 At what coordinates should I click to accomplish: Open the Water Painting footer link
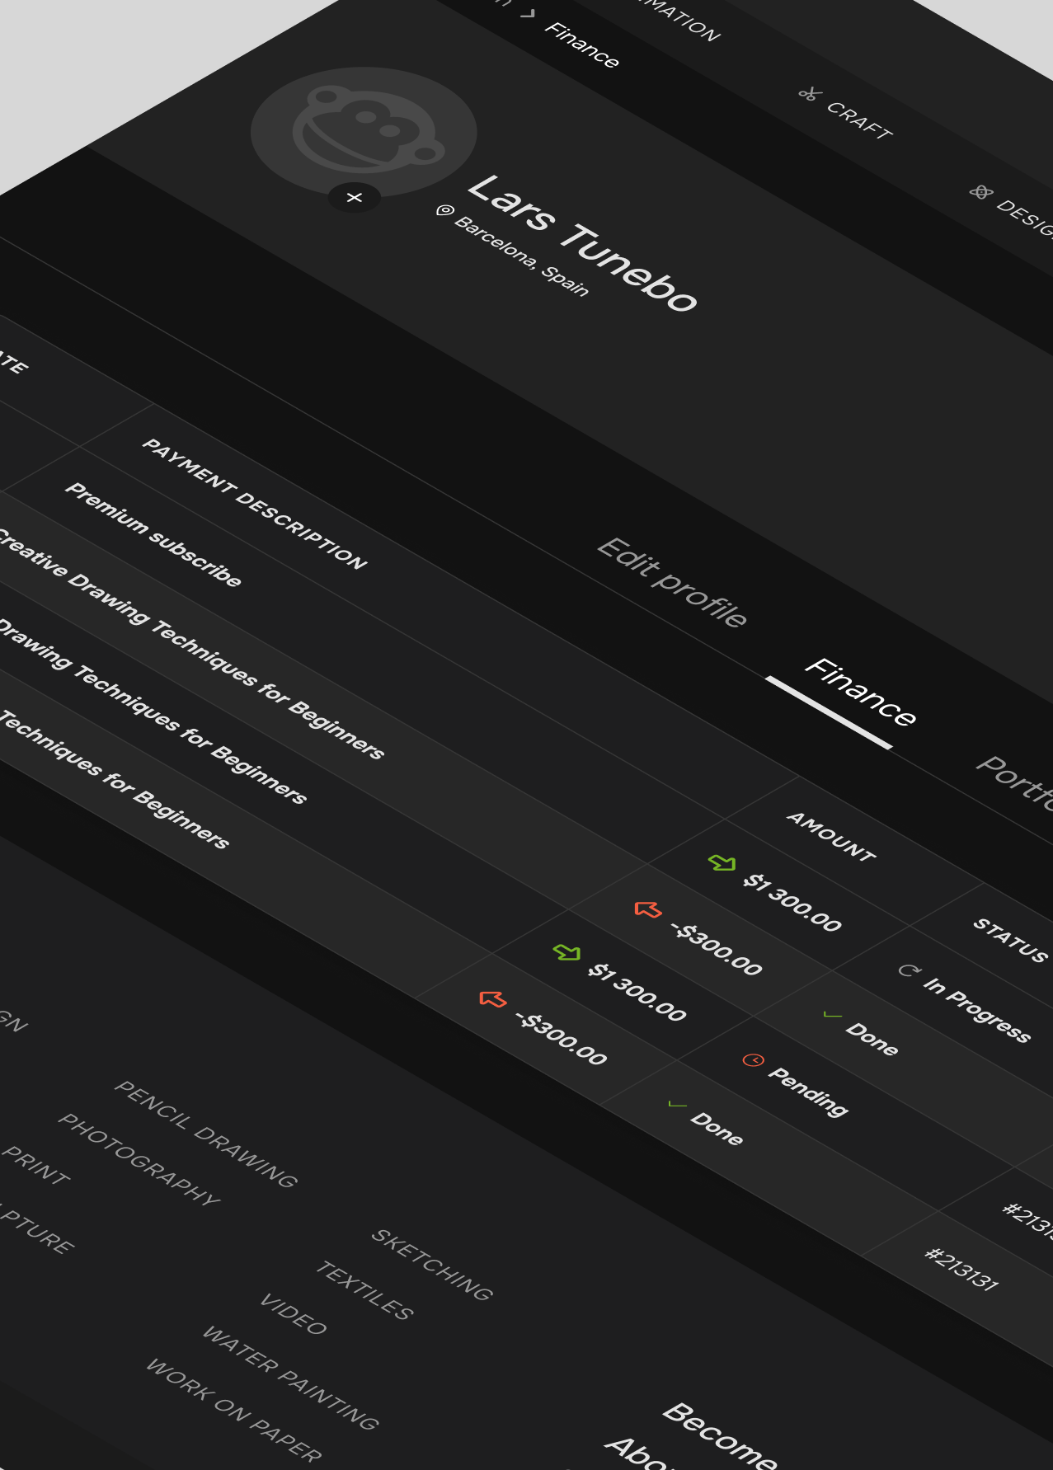290,1378
